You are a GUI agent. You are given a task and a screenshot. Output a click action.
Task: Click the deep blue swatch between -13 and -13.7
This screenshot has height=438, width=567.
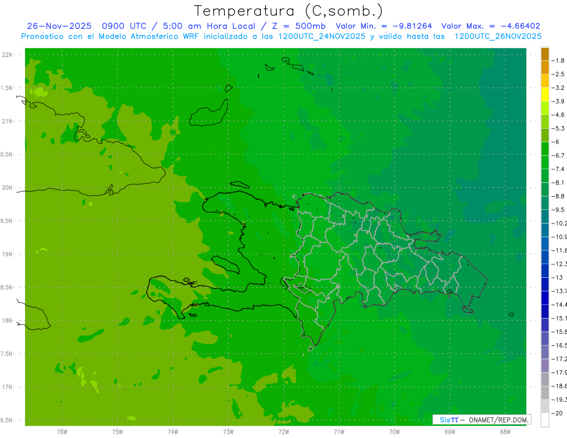pyautogui.click(x=545, y=284)
